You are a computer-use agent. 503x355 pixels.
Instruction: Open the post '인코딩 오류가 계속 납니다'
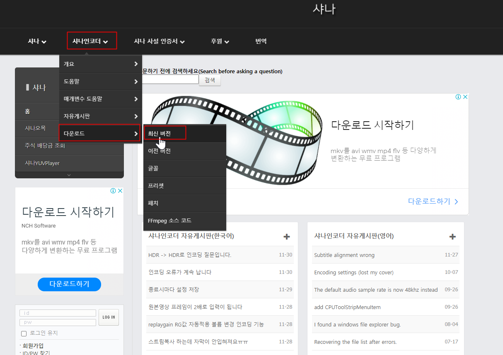click(x=180, y=272)
